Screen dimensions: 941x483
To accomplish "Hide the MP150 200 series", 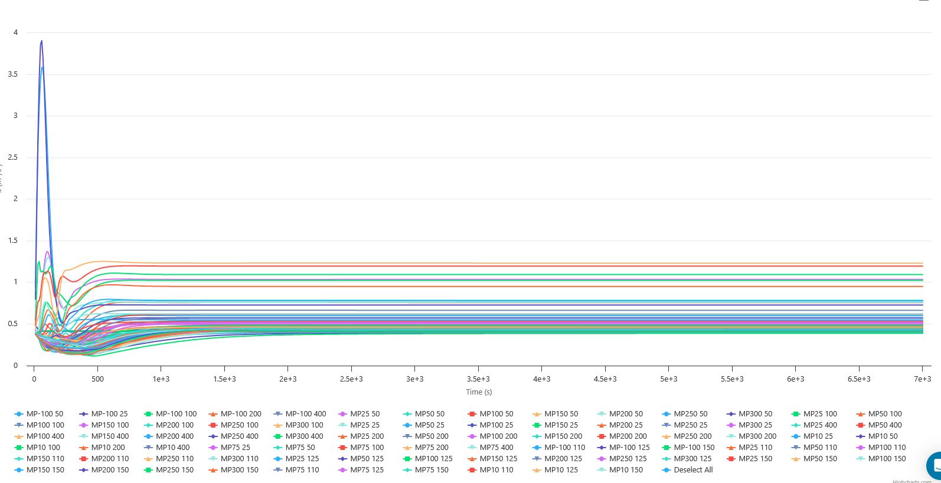I will (x=563, y=436).
